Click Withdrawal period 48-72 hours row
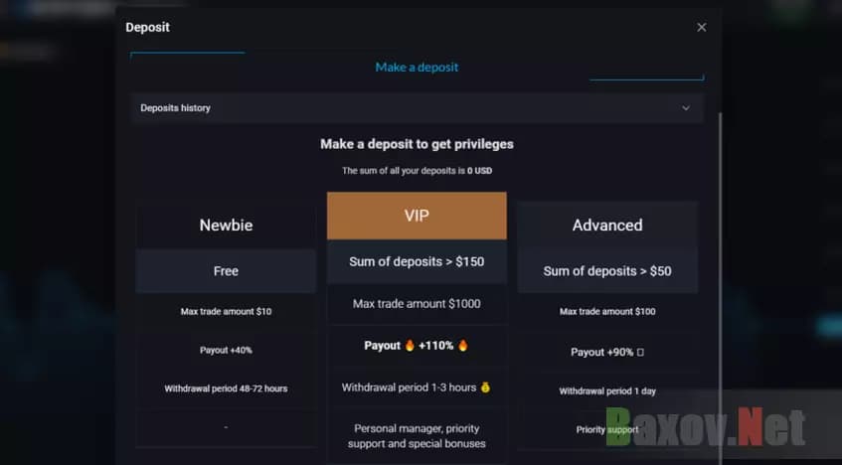The width and height of the screenshot is (842, 465). tap(226, 388)
